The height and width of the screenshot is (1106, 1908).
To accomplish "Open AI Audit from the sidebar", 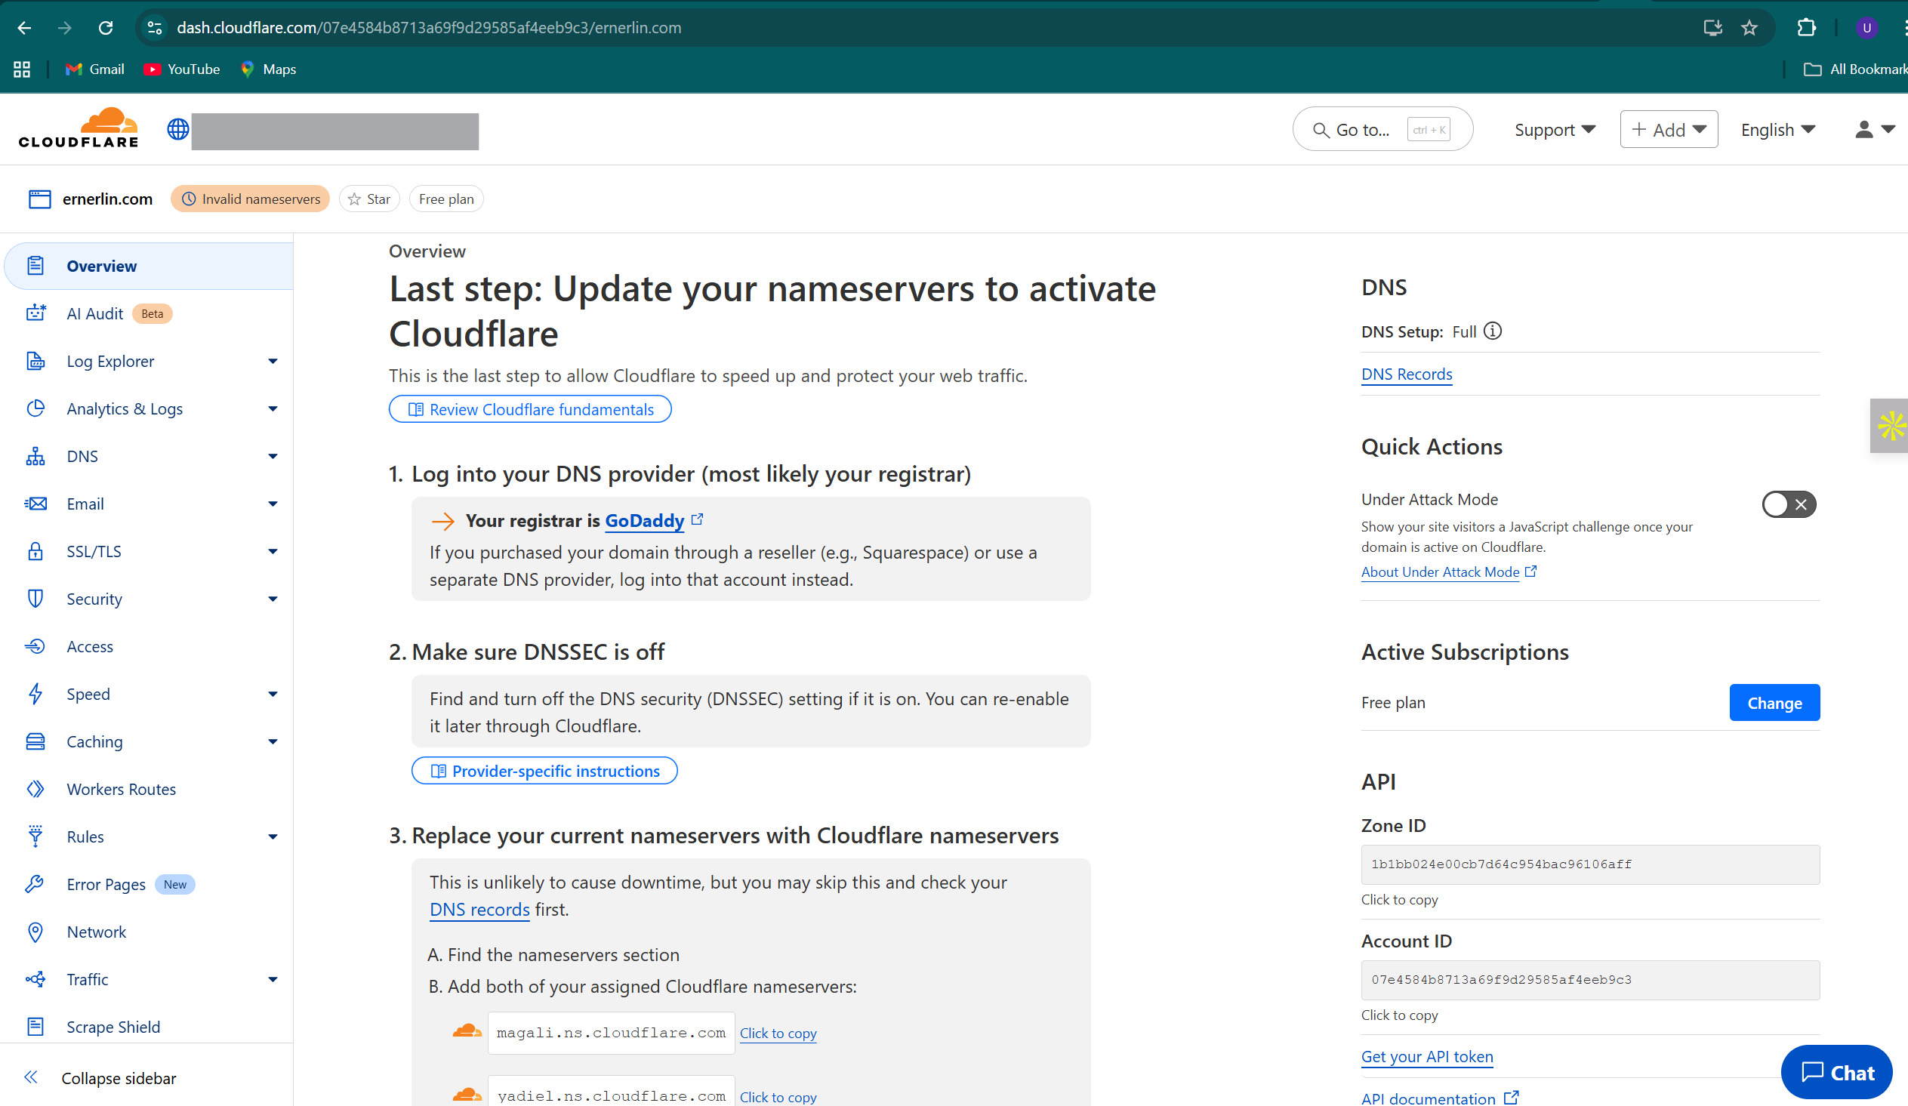I will click(x=94, y=313).
